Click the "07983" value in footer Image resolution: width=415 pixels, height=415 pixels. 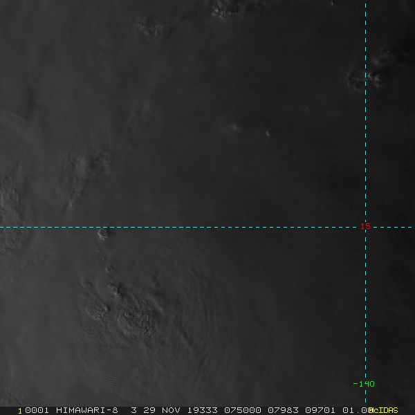point(283,410)
